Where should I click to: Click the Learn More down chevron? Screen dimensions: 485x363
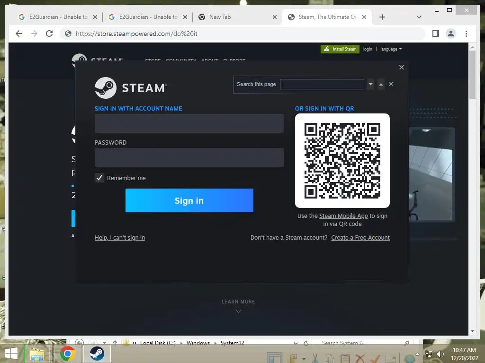click(x=238, y=311)
